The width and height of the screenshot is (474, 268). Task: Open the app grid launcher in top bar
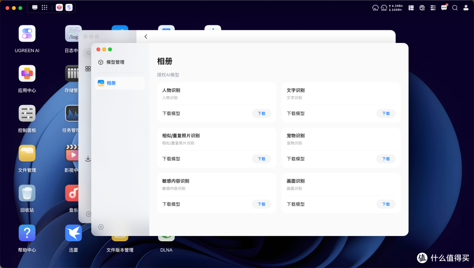pyautogui.click(x=44, y=7)
